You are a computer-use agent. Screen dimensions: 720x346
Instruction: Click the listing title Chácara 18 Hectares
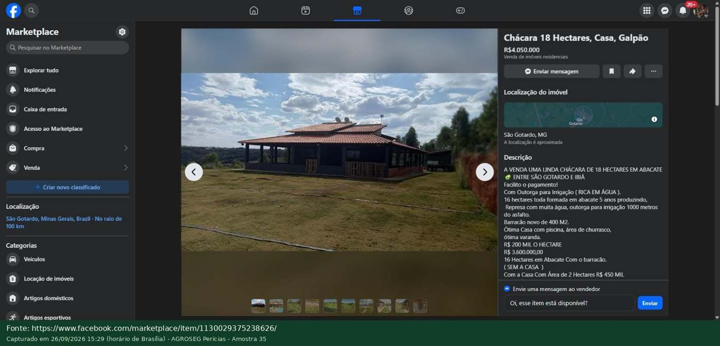576,38
